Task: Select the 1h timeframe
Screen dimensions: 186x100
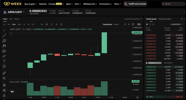Action: click(24, 24)
